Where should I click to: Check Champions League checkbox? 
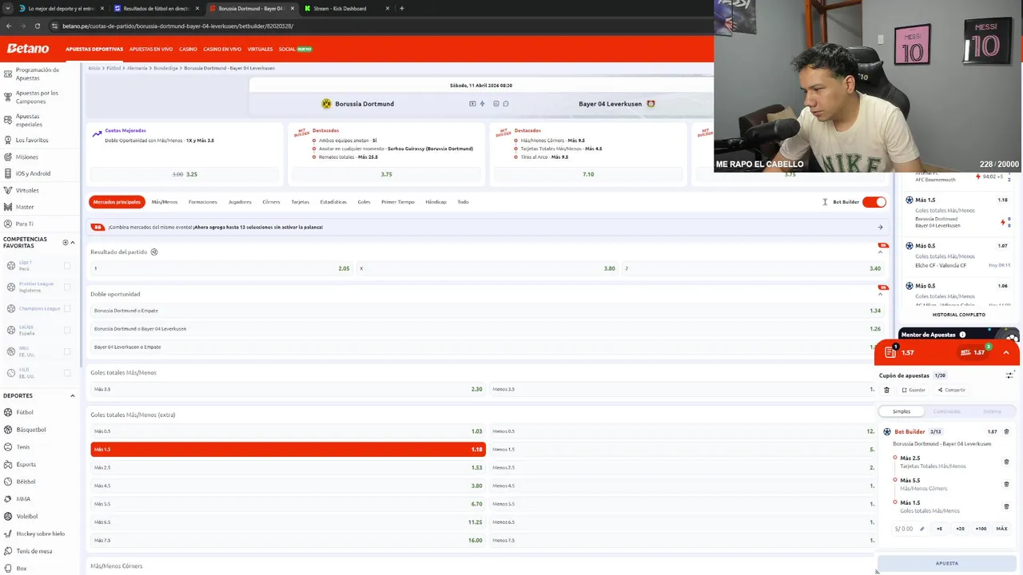[67, 308]
